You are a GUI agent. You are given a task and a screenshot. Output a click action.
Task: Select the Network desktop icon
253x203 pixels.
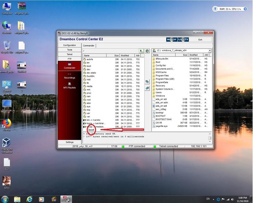click(7, 28)
